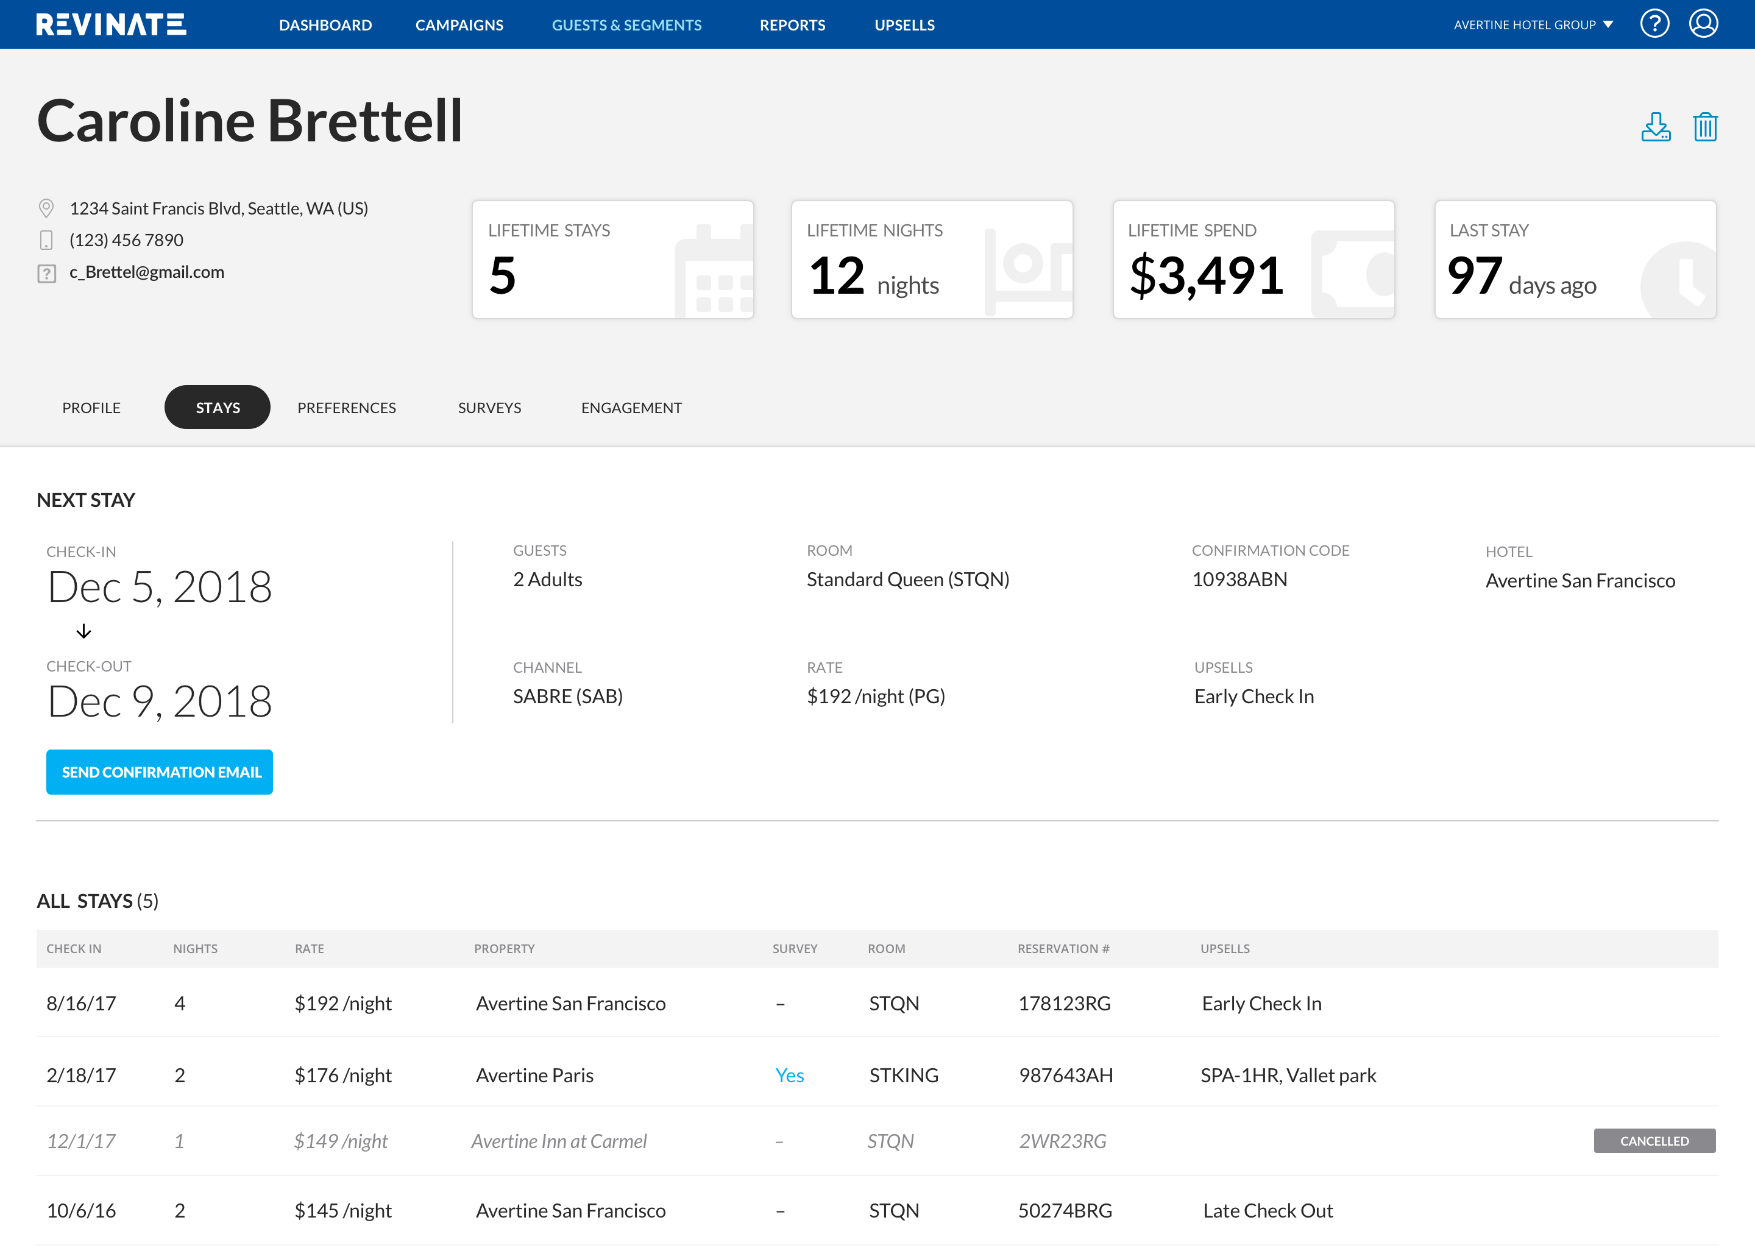This screenshot has width=1755, height=1248.
Task: Switch to the Preferences tab
Action: [x=347, y=408]
